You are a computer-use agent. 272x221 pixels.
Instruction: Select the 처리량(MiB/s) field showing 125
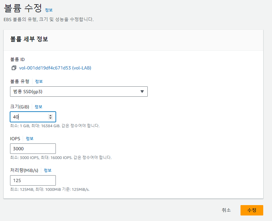click(x=33, y=180)
